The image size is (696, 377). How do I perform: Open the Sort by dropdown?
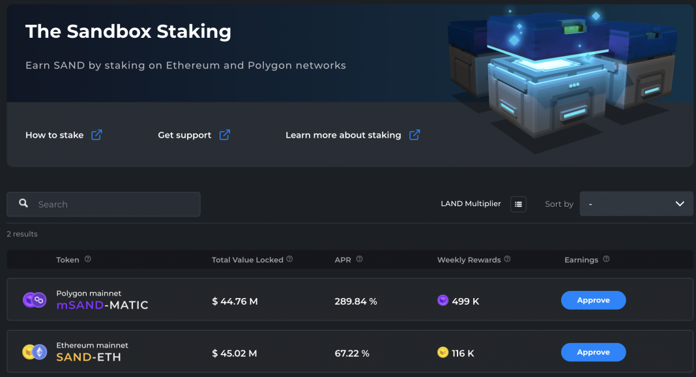(636, 204)
